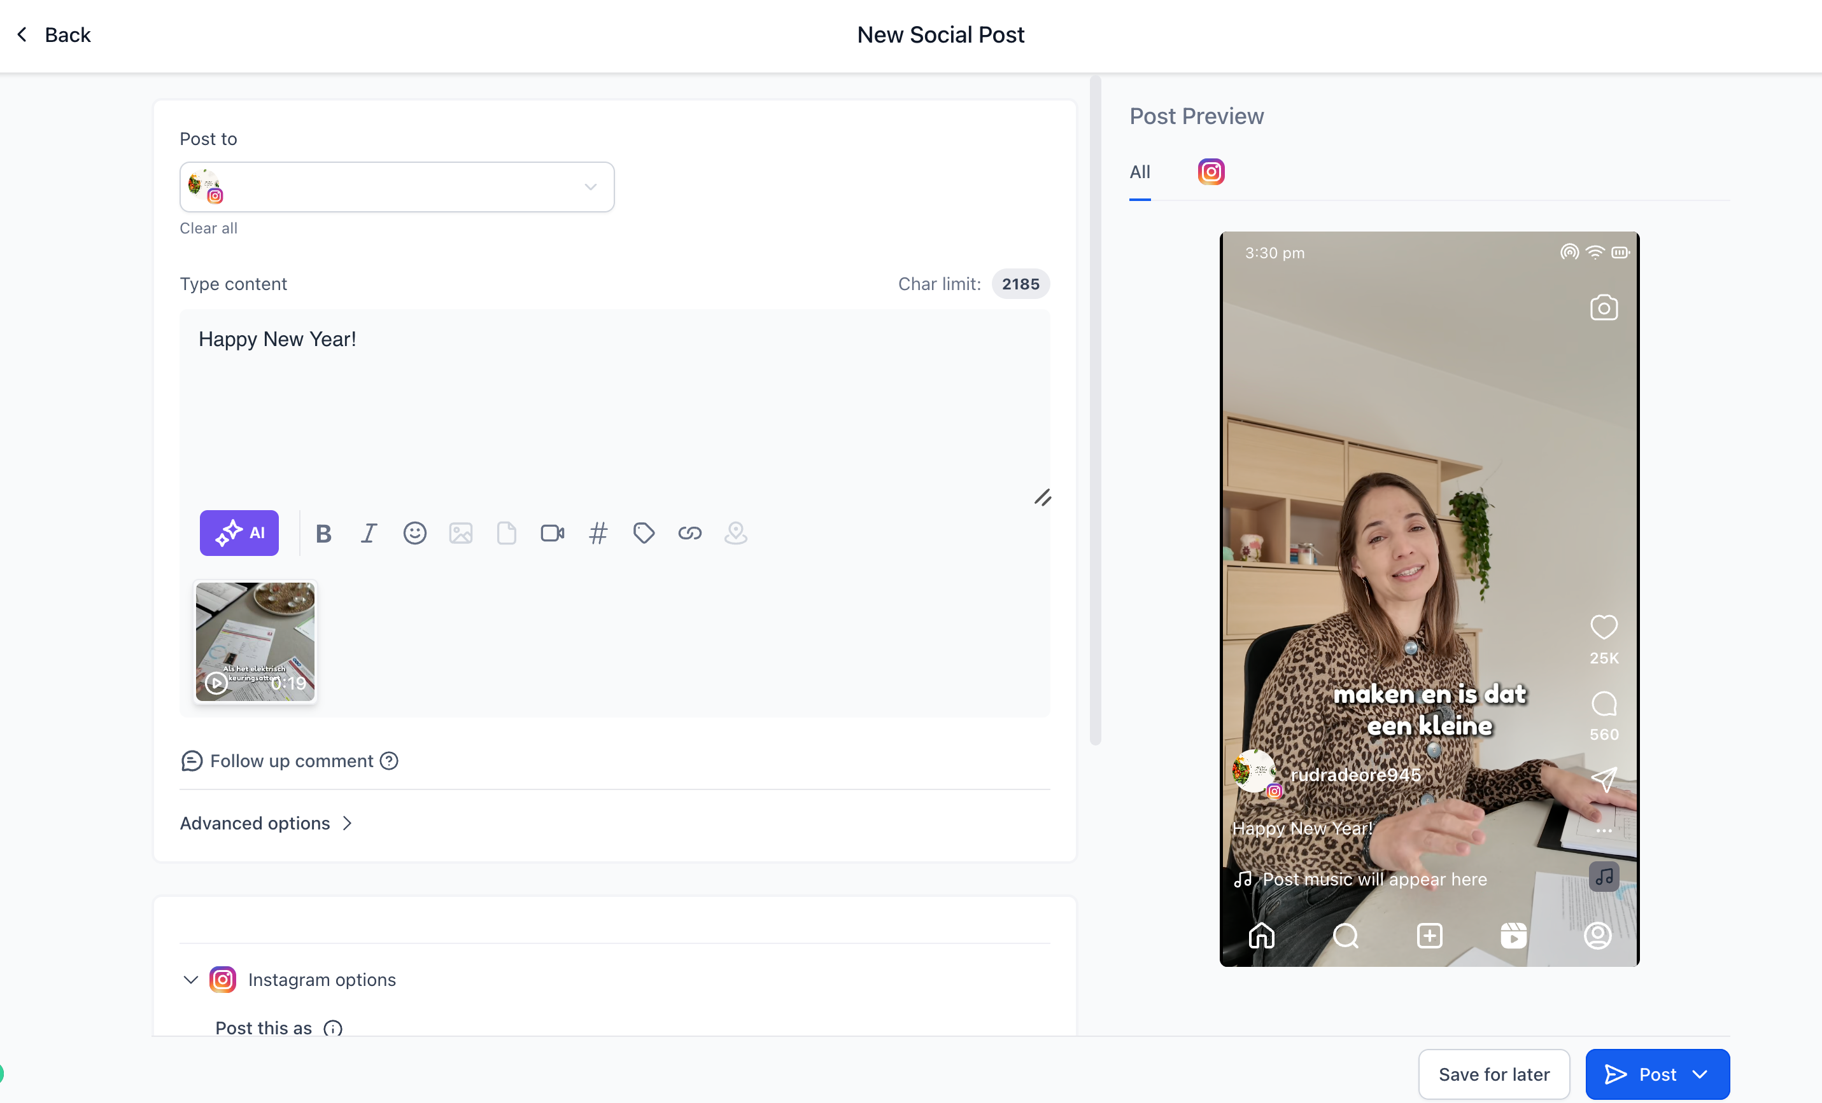
Task: Click the image upload icon
Action: click(x=461, y=532)
